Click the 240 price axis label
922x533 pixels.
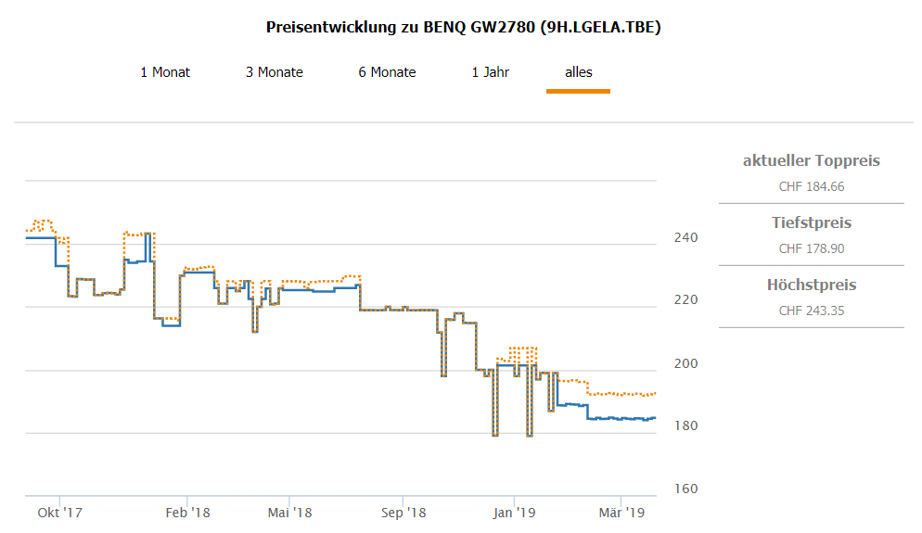pyautogui.click(x=685, y=238)
